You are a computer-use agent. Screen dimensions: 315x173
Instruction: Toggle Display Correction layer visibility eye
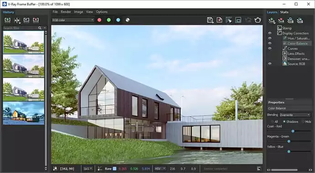[270, 33]
